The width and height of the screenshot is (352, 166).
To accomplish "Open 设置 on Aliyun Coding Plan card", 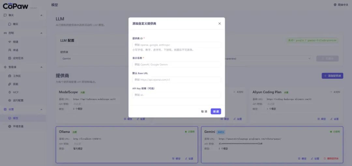I will [334, 119].
